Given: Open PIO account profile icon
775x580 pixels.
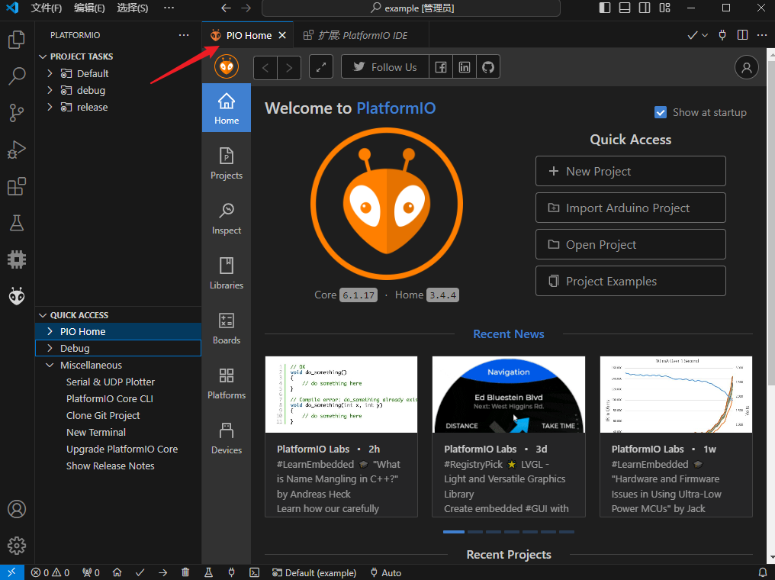Looking at the screenshot, I should click(x=746, y=67).
